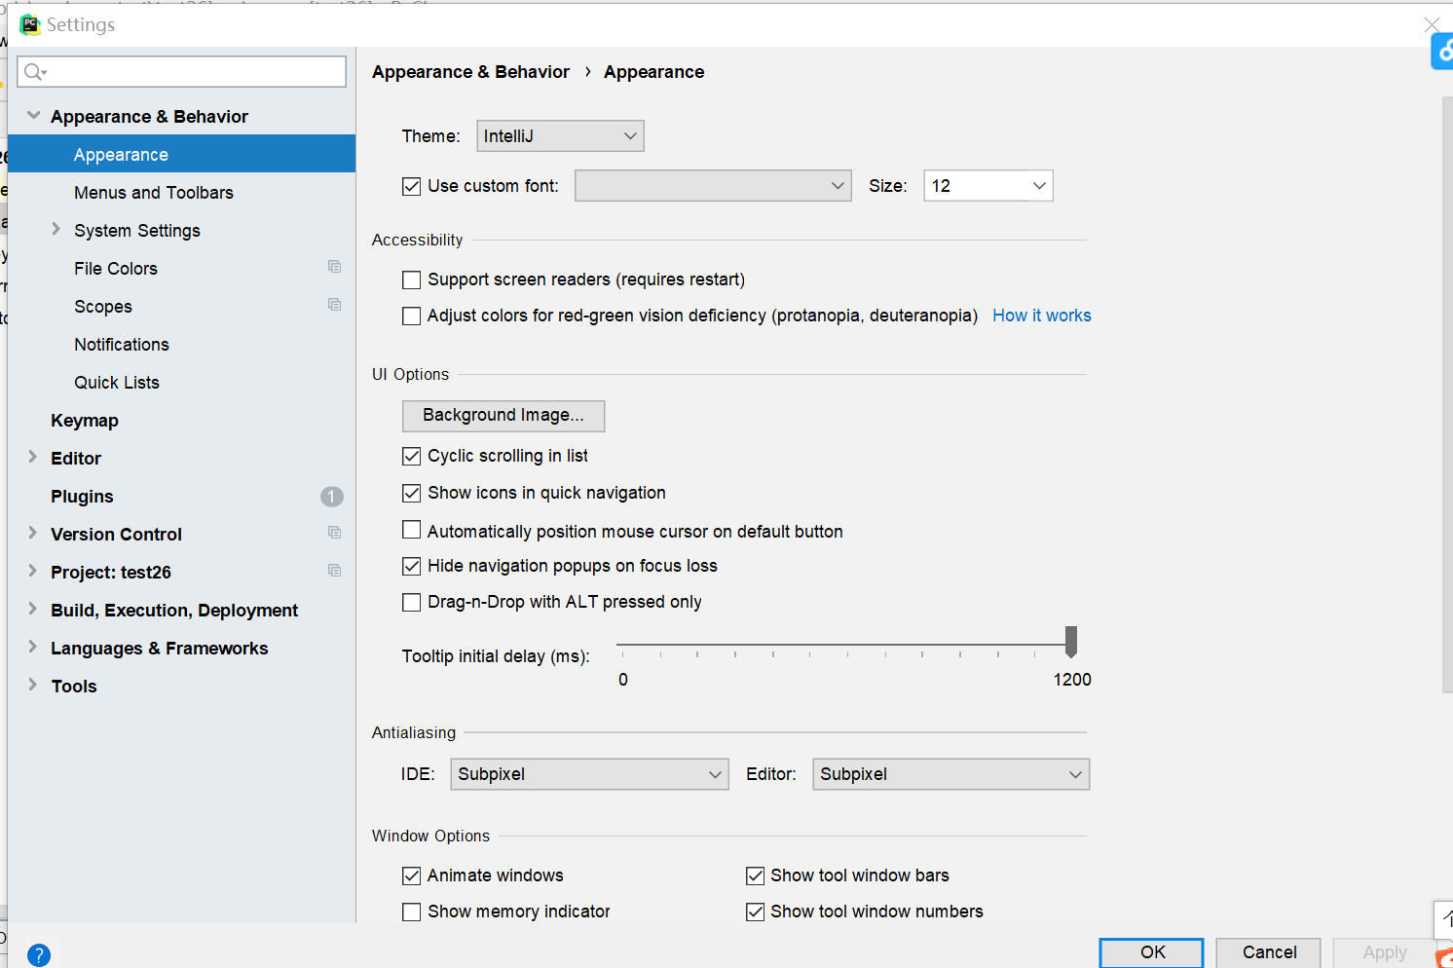This screenshot has height=968, width=1453.
Task: Expand the Editor settings node
Action: (x=32, y=457)
